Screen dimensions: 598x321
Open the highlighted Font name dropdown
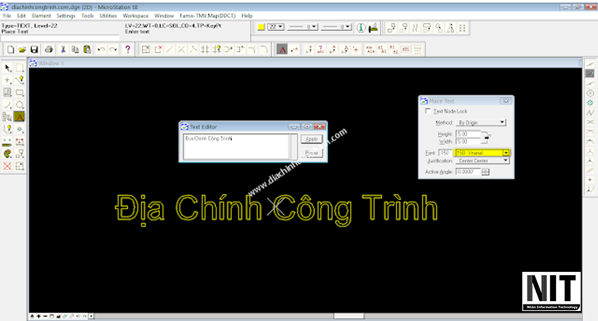pyautogui.click(x=482, y=153)
